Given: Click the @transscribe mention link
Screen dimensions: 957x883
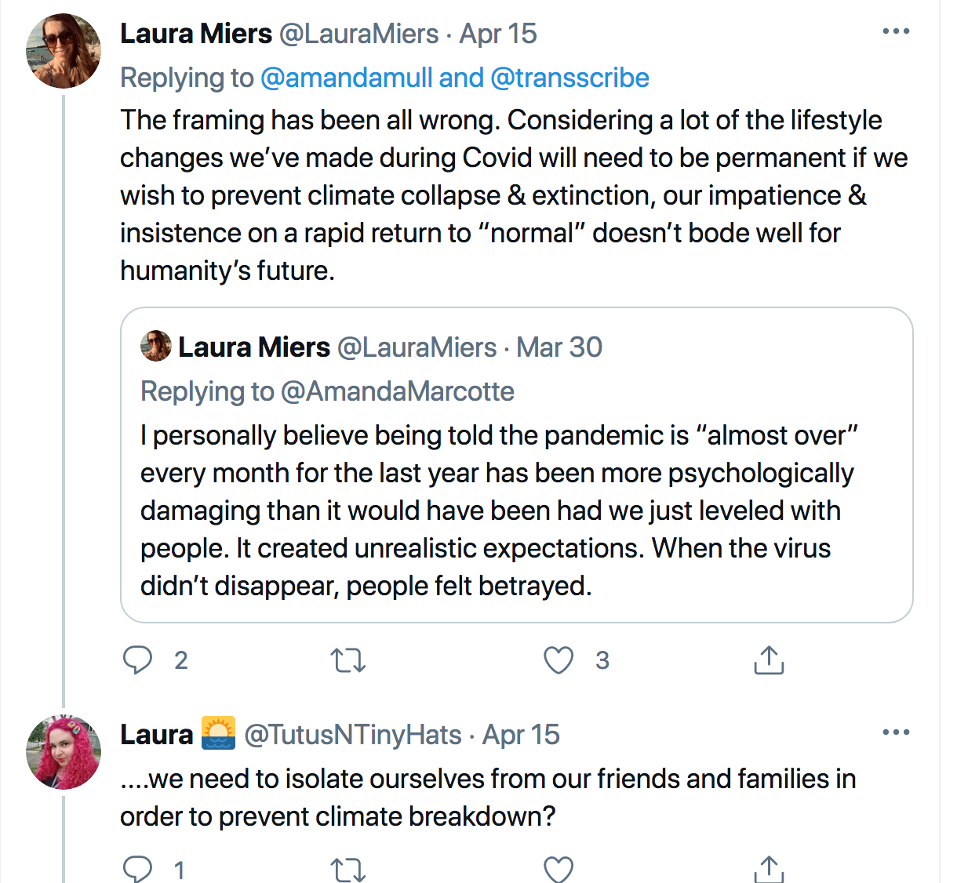Looking at the screenshot, I should [x=569, y=78].
